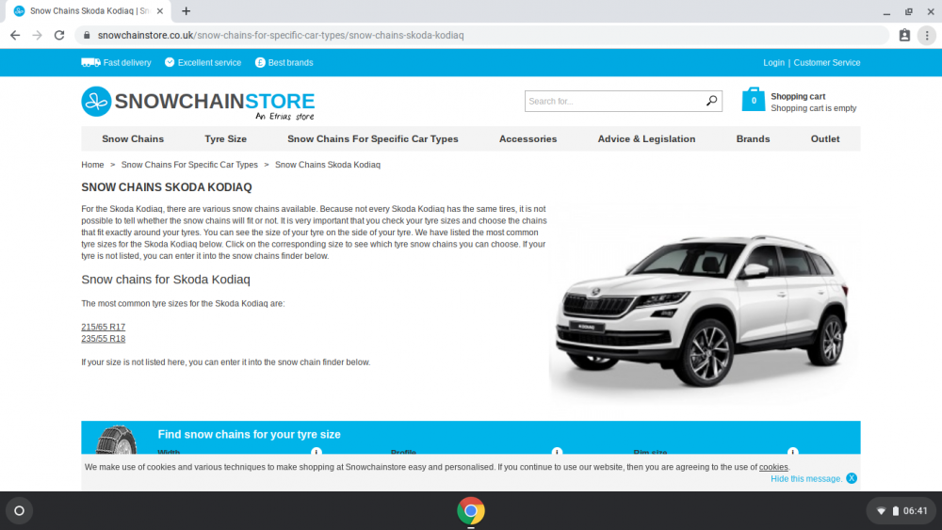The image size is (942, 530).
Task: Click Hide this message link
Action: point(806,478)
